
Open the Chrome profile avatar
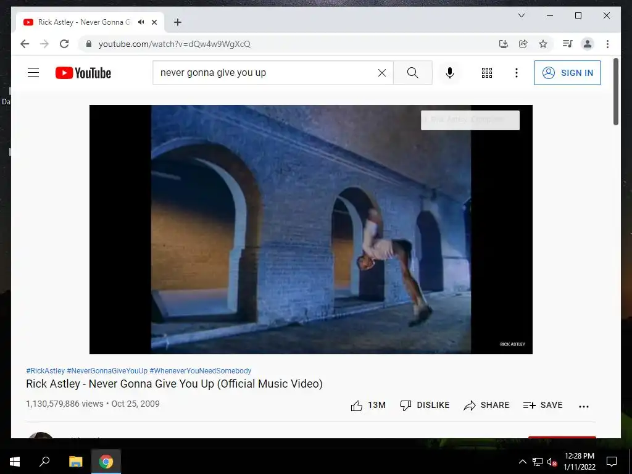588,44
